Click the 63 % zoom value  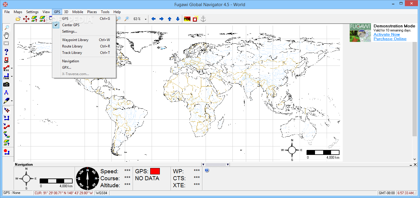coord(137,19)
